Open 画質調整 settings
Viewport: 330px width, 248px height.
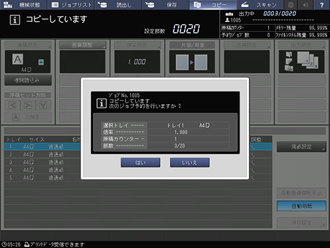82,45
